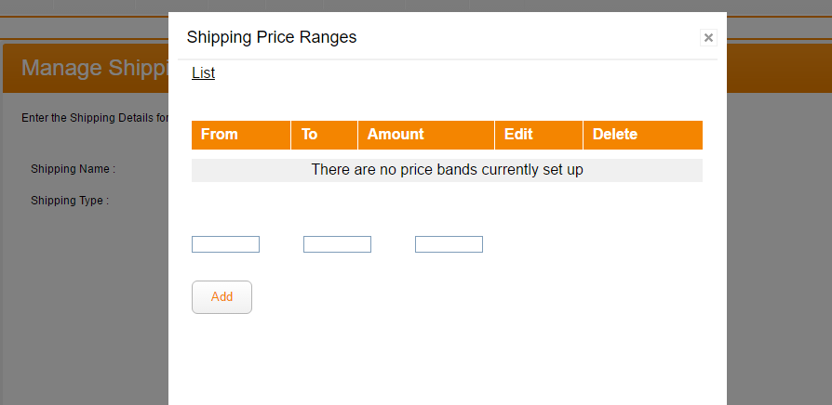Click the Edit column header
The height and width of the screenshot is (405, 832).
[518, 135]
